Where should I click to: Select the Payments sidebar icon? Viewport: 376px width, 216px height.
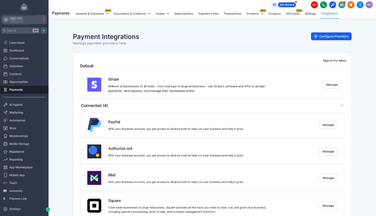[x=5, y=90]
